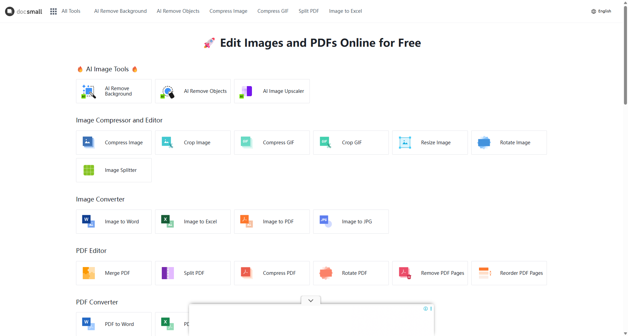Open the Image Splitter card label
628x336 pixels.
pos(121,170)
